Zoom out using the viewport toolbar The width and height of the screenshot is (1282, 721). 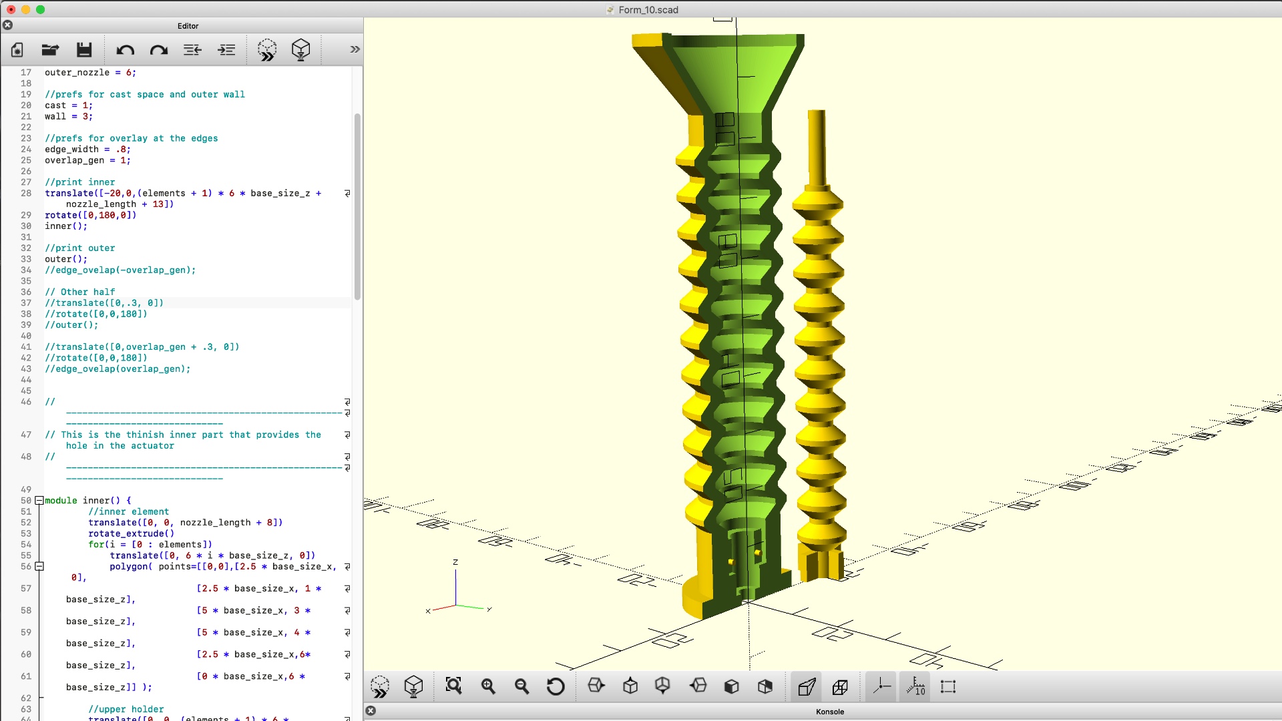click(521, 686)
